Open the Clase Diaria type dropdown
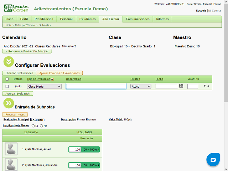This screenshot has width=228, height=171. coord(44,86)
